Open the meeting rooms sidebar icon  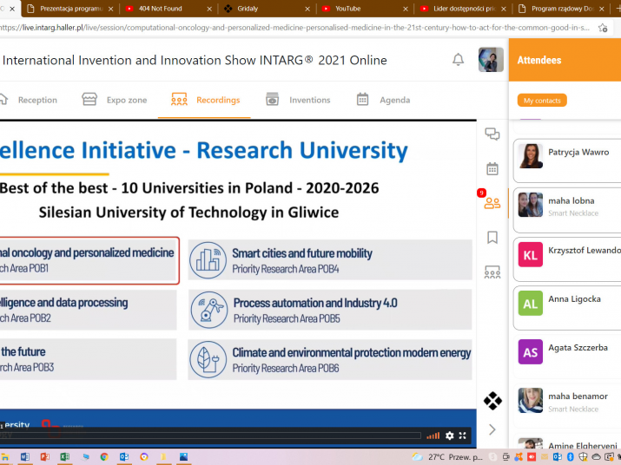492,272
